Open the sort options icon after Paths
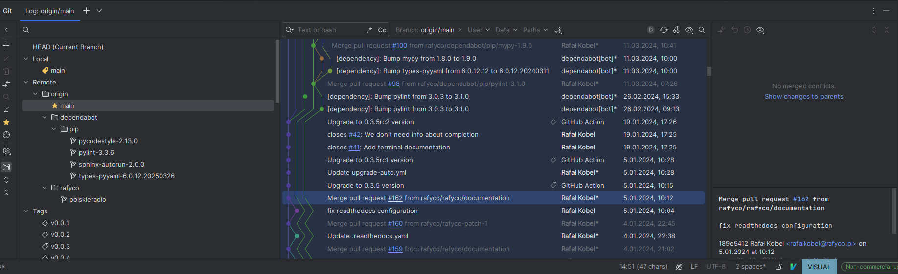Screen dimensions: 898x274 pyautogui.click(x=558, y=30)
